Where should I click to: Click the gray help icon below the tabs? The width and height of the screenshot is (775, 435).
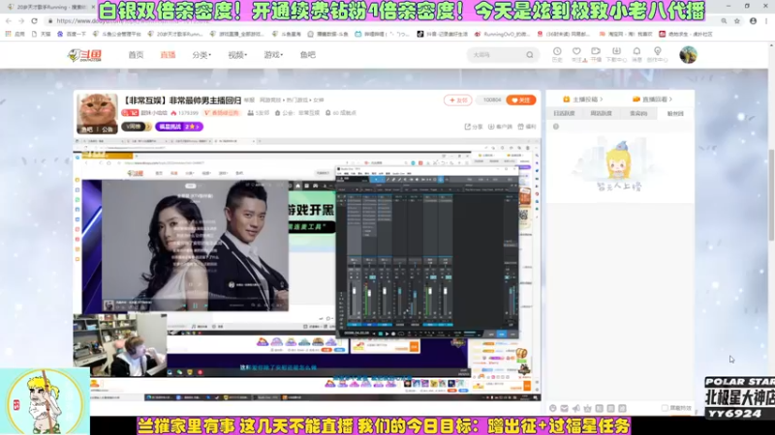[x=556, y=127]
